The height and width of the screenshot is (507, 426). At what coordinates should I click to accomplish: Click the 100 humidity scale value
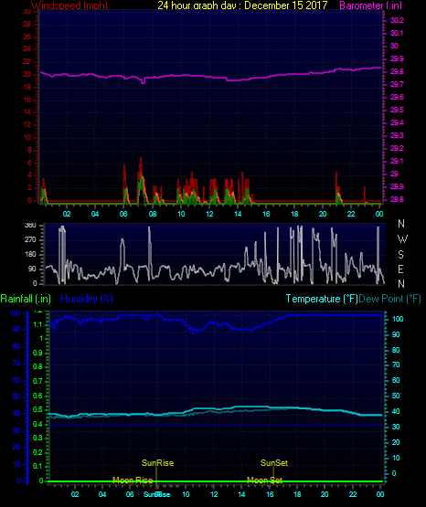coord(15,312)
